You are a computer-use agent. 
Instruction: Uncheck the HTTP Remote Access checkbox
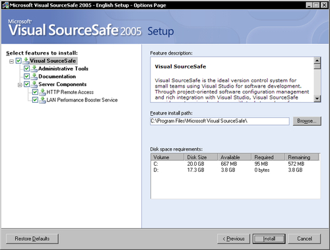(x=35, y=92)
